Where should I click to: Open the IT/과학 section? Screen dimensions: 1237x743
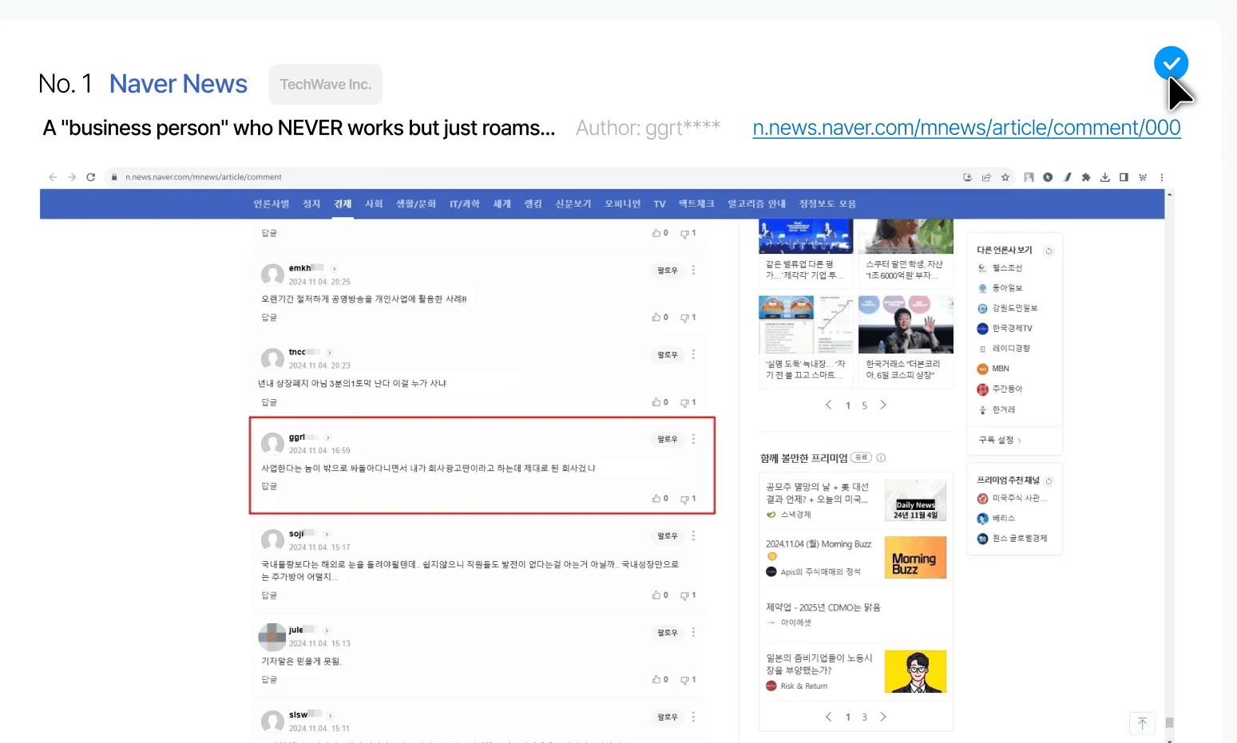tap(465, 204)
